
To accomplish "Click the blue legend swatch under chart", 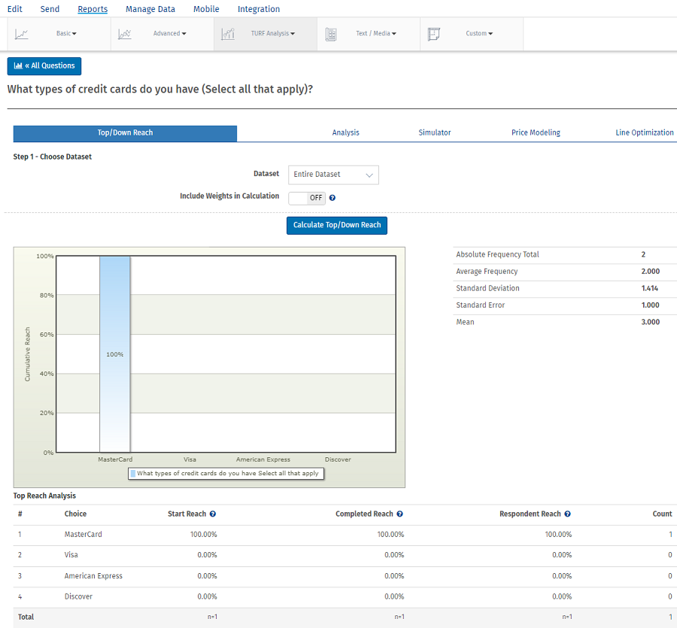I will pos(133,474).
